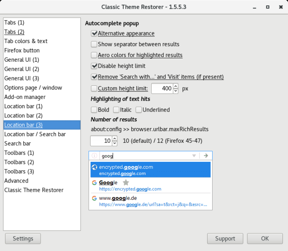Switch to Location bar (2)
The height and width of the screenshot is (251, 288).
42,116
